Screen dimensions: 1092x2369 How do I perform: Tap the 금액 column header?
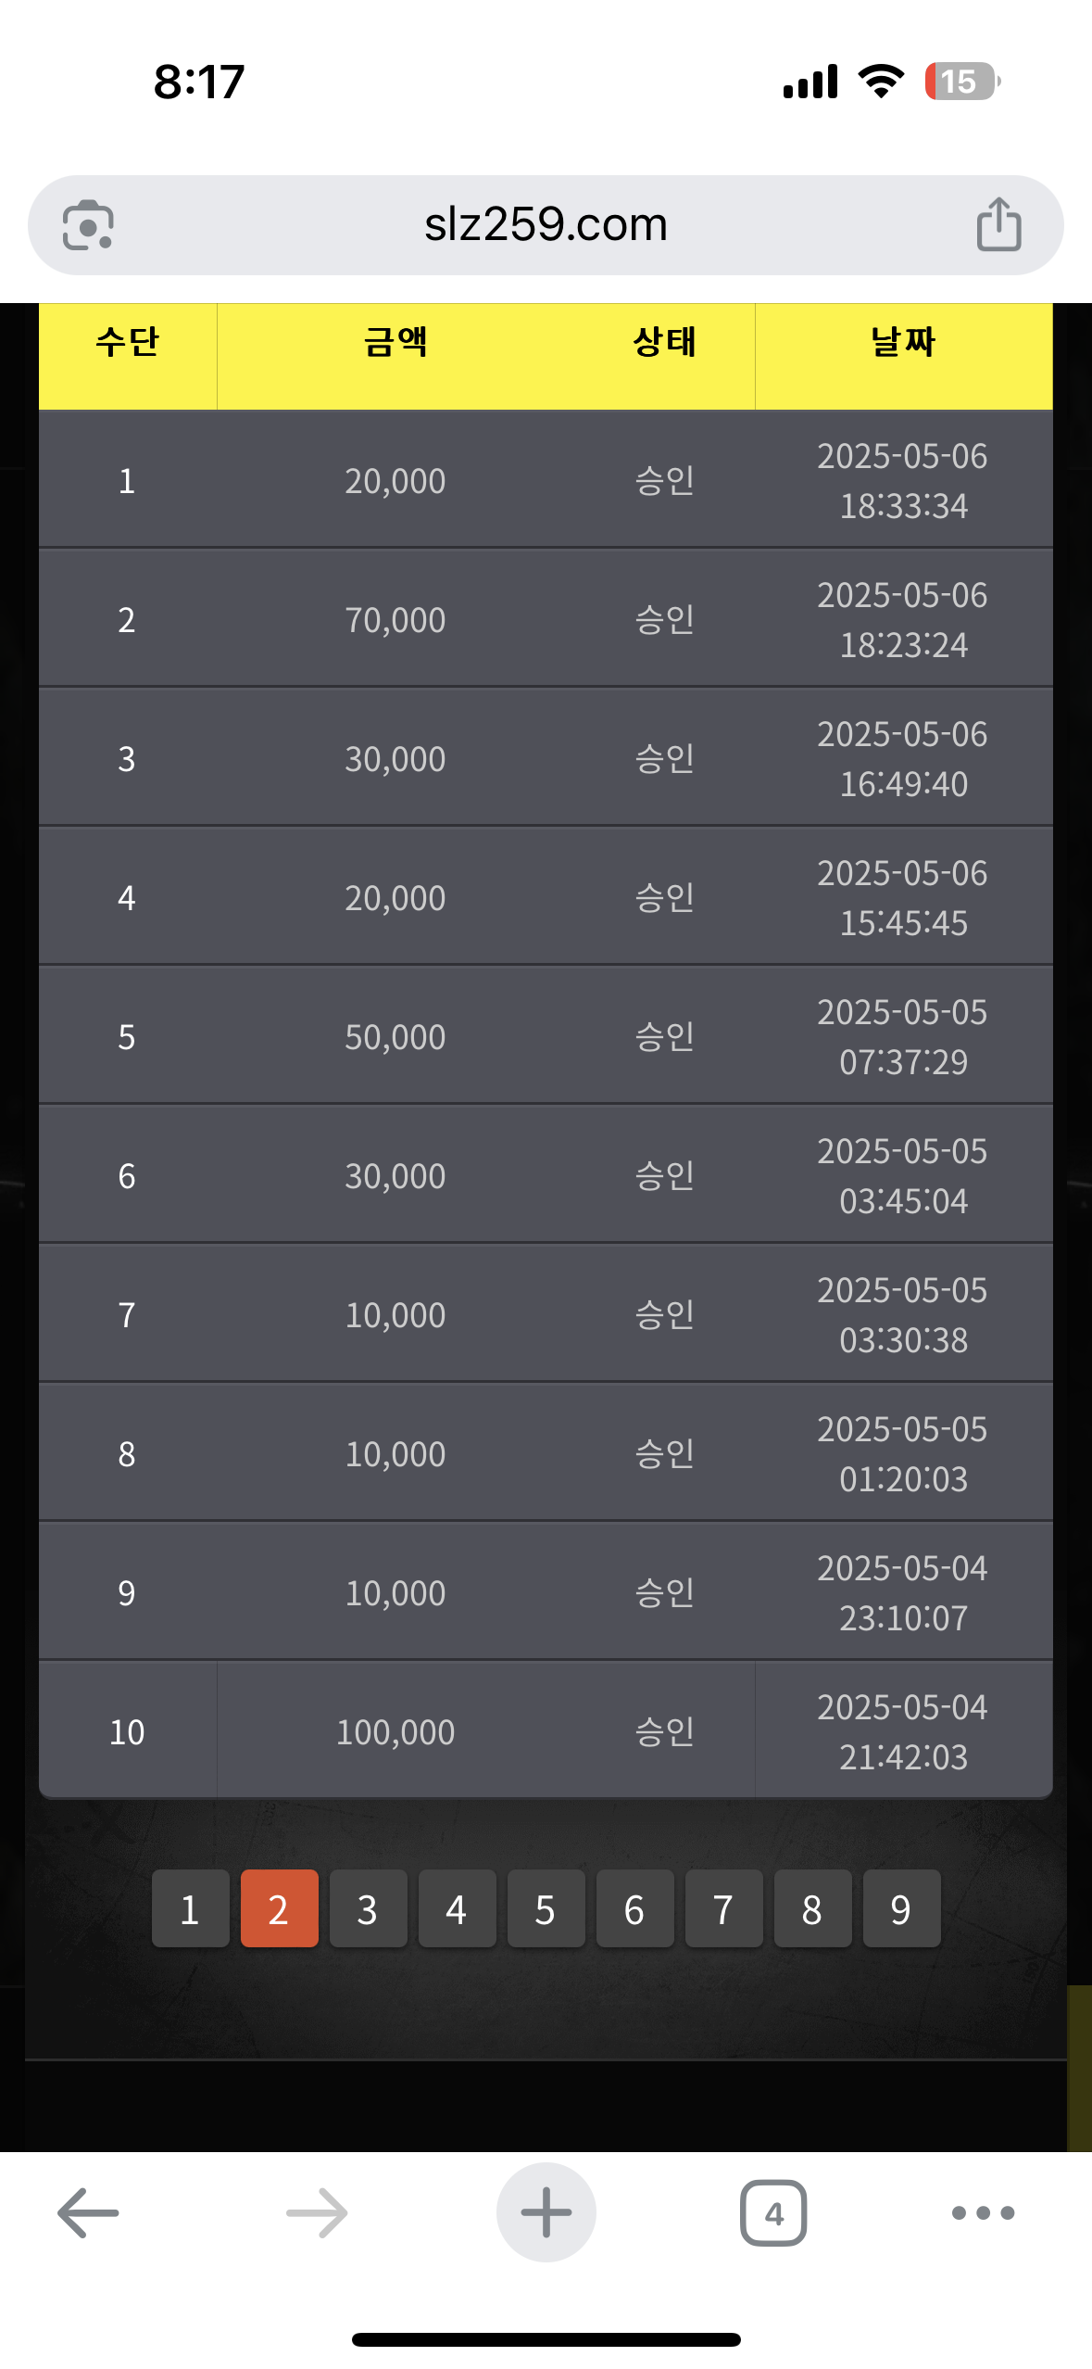[395, 343]
